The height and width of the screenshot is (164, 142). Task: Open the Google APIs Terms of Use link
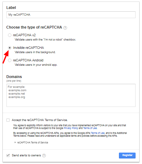(98, 133)
